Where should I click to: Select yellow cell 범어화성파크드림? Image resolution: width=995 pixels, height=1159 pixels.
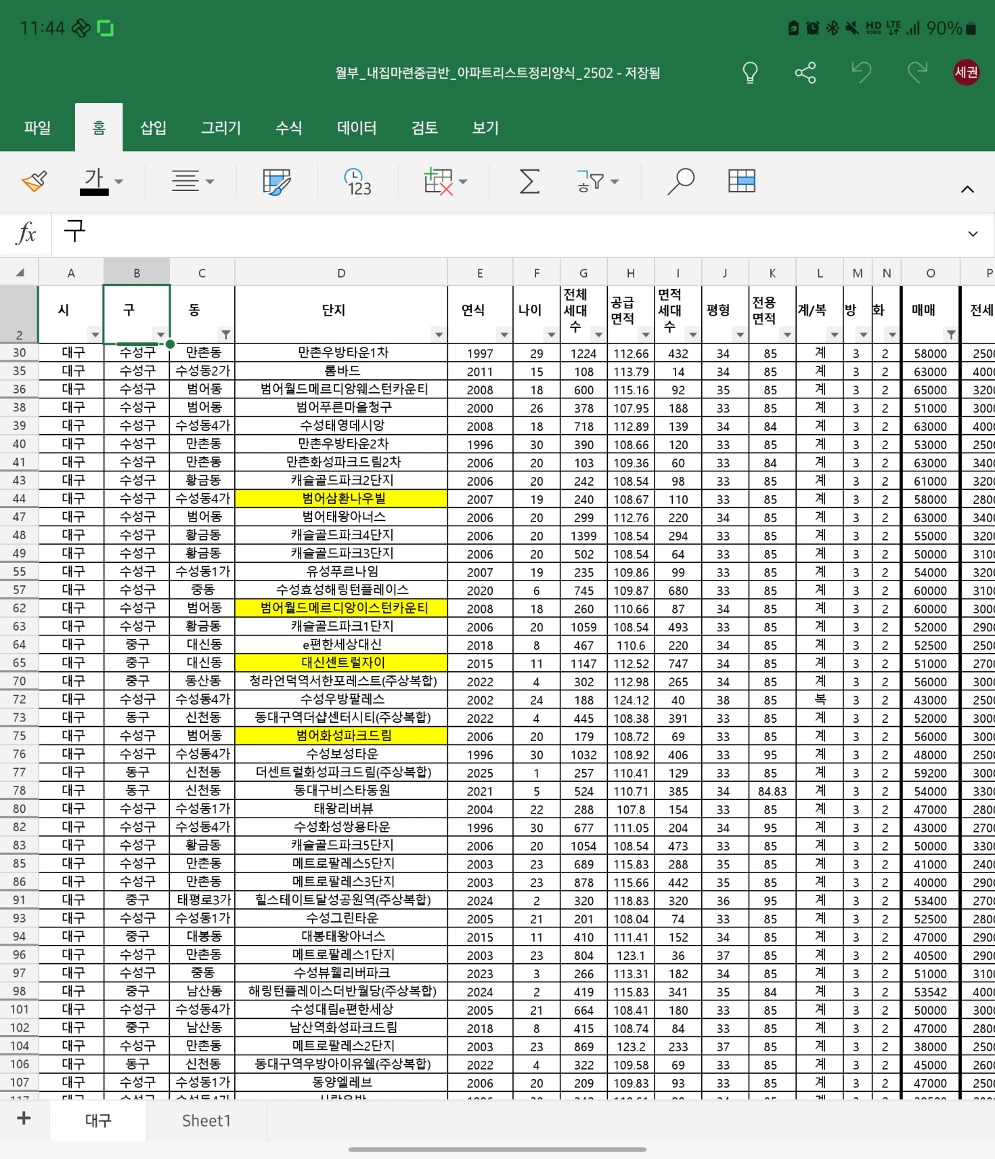(341, 736)
